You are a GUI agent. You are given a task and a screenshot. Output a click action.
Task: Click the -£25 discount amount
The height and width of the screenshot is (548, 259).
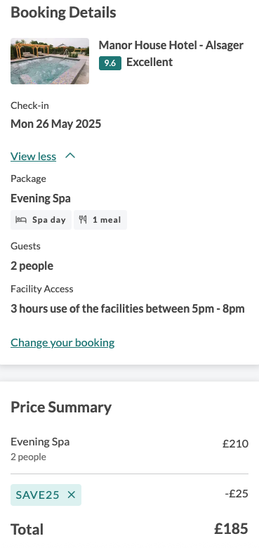[x=237, y=493]
